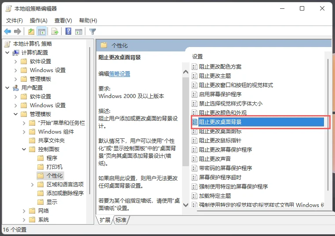This screenshot has width=335, height=236.
Task: Open the 操作(A) menu
Action: click(38, 21)
